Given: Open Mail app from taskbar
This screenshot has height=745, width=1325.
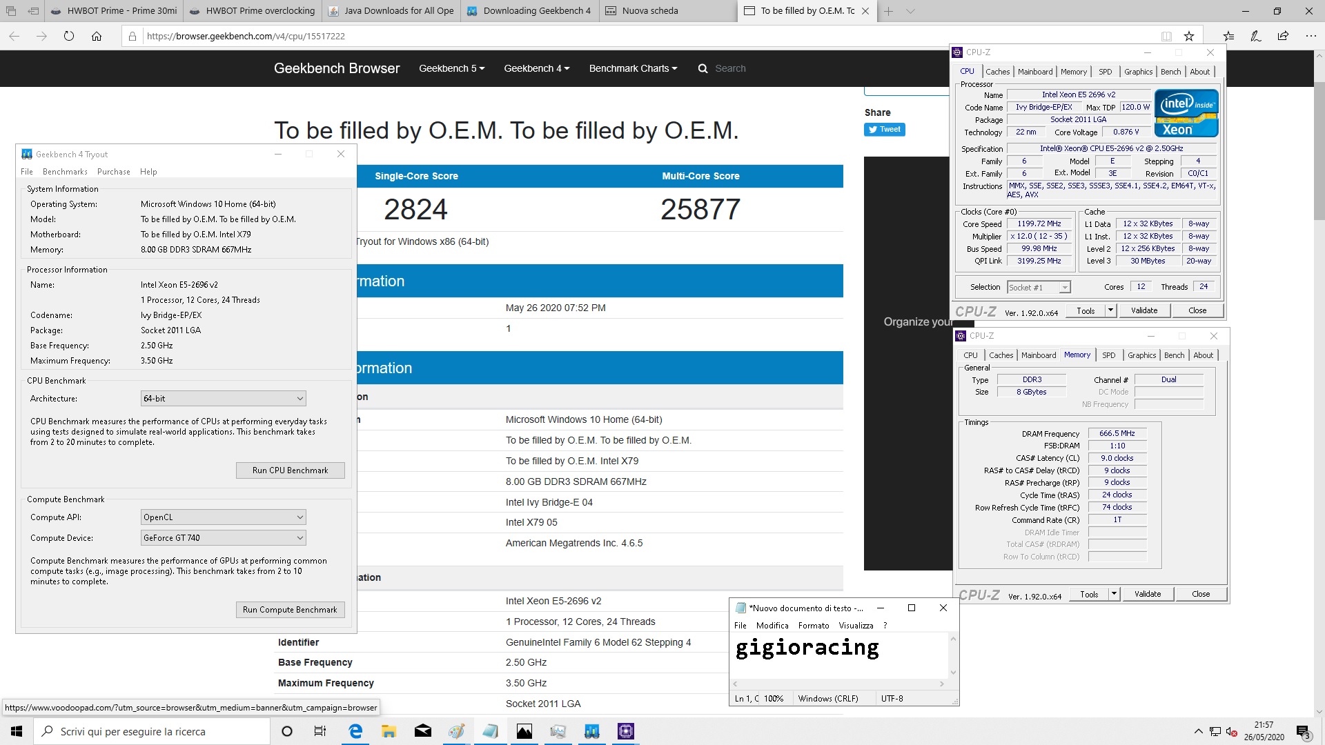Looking at the screenshot, I should pyautogui.click(x=423, y=731).
